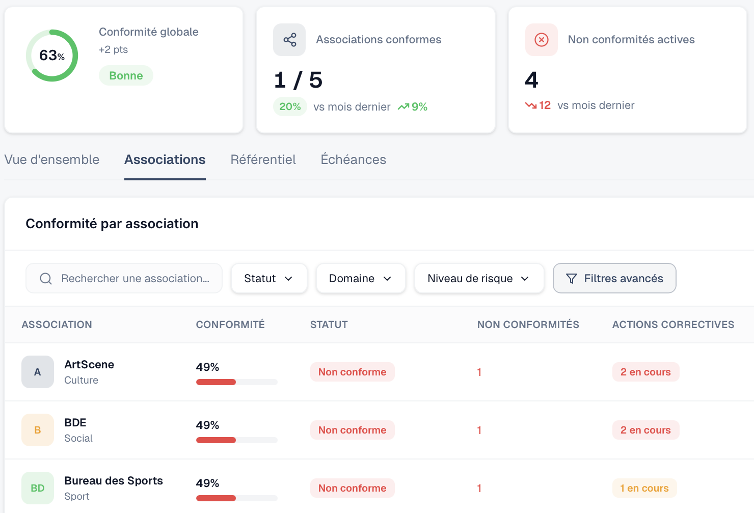
Task: Click ArtScene's 2 en cours badge
Action: [645, 372]
